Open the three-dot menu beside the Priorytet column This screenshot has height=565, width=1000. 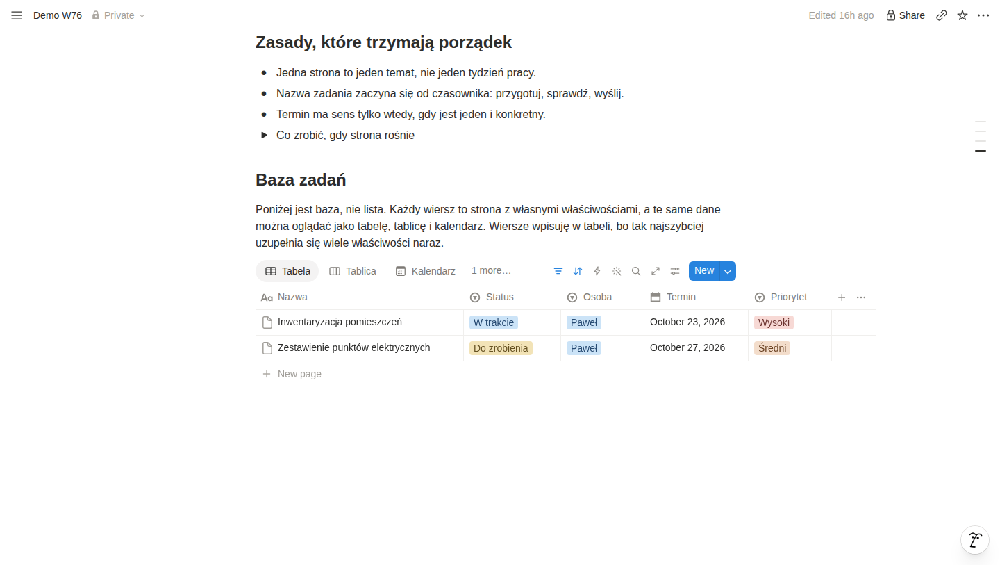point(861,297)
